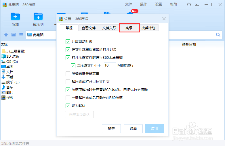The width and height of the screenshot is (225, 146).
Task: Select the OS (C:) drive
Action: click(9, 61)
